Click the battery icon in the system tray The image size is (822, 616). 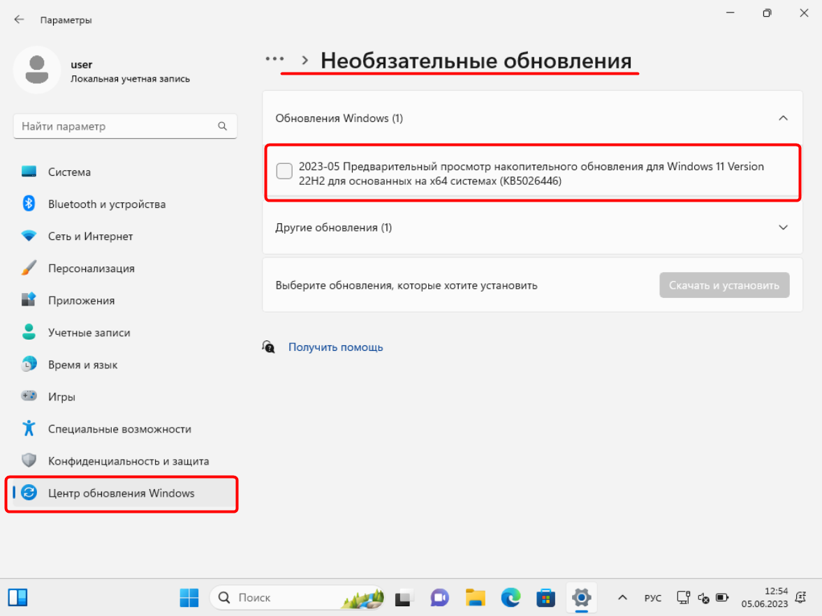tap(722, 598)
